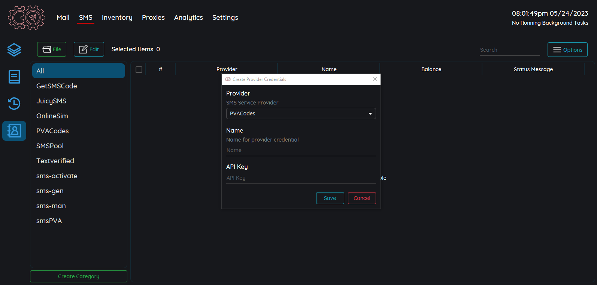597x285 pixels.
Task: Go to the Analytics tab
Action: click(x=188, y=18)
